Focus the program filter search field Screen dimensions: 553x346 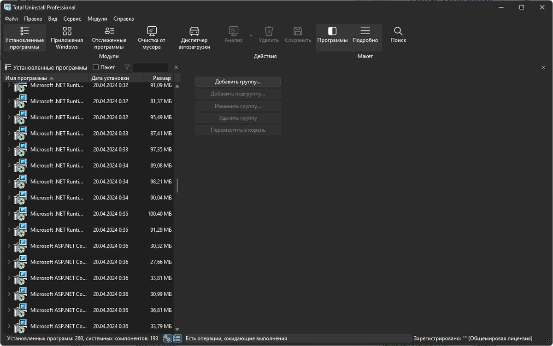[150, 67]
